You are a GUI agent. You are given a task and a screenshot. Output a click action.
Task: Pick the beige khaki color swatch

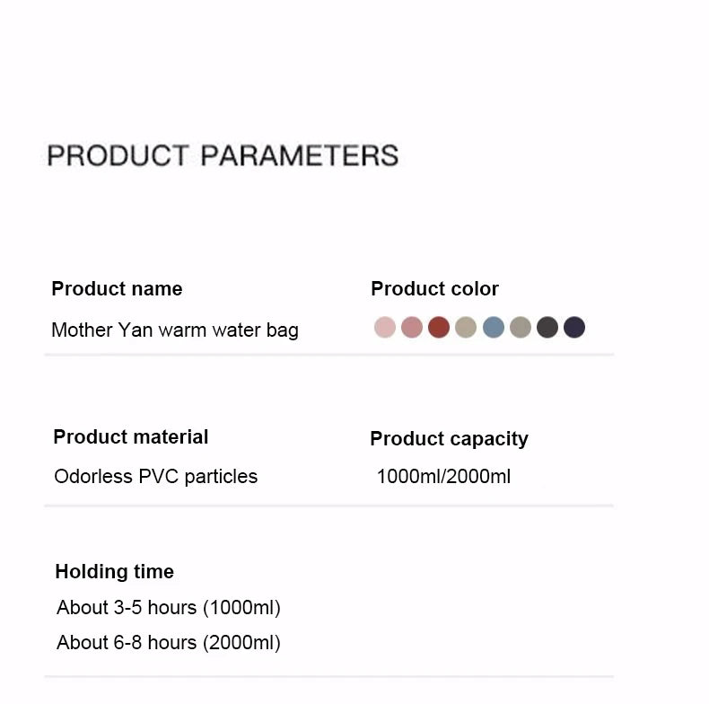[x=466, y=328]
